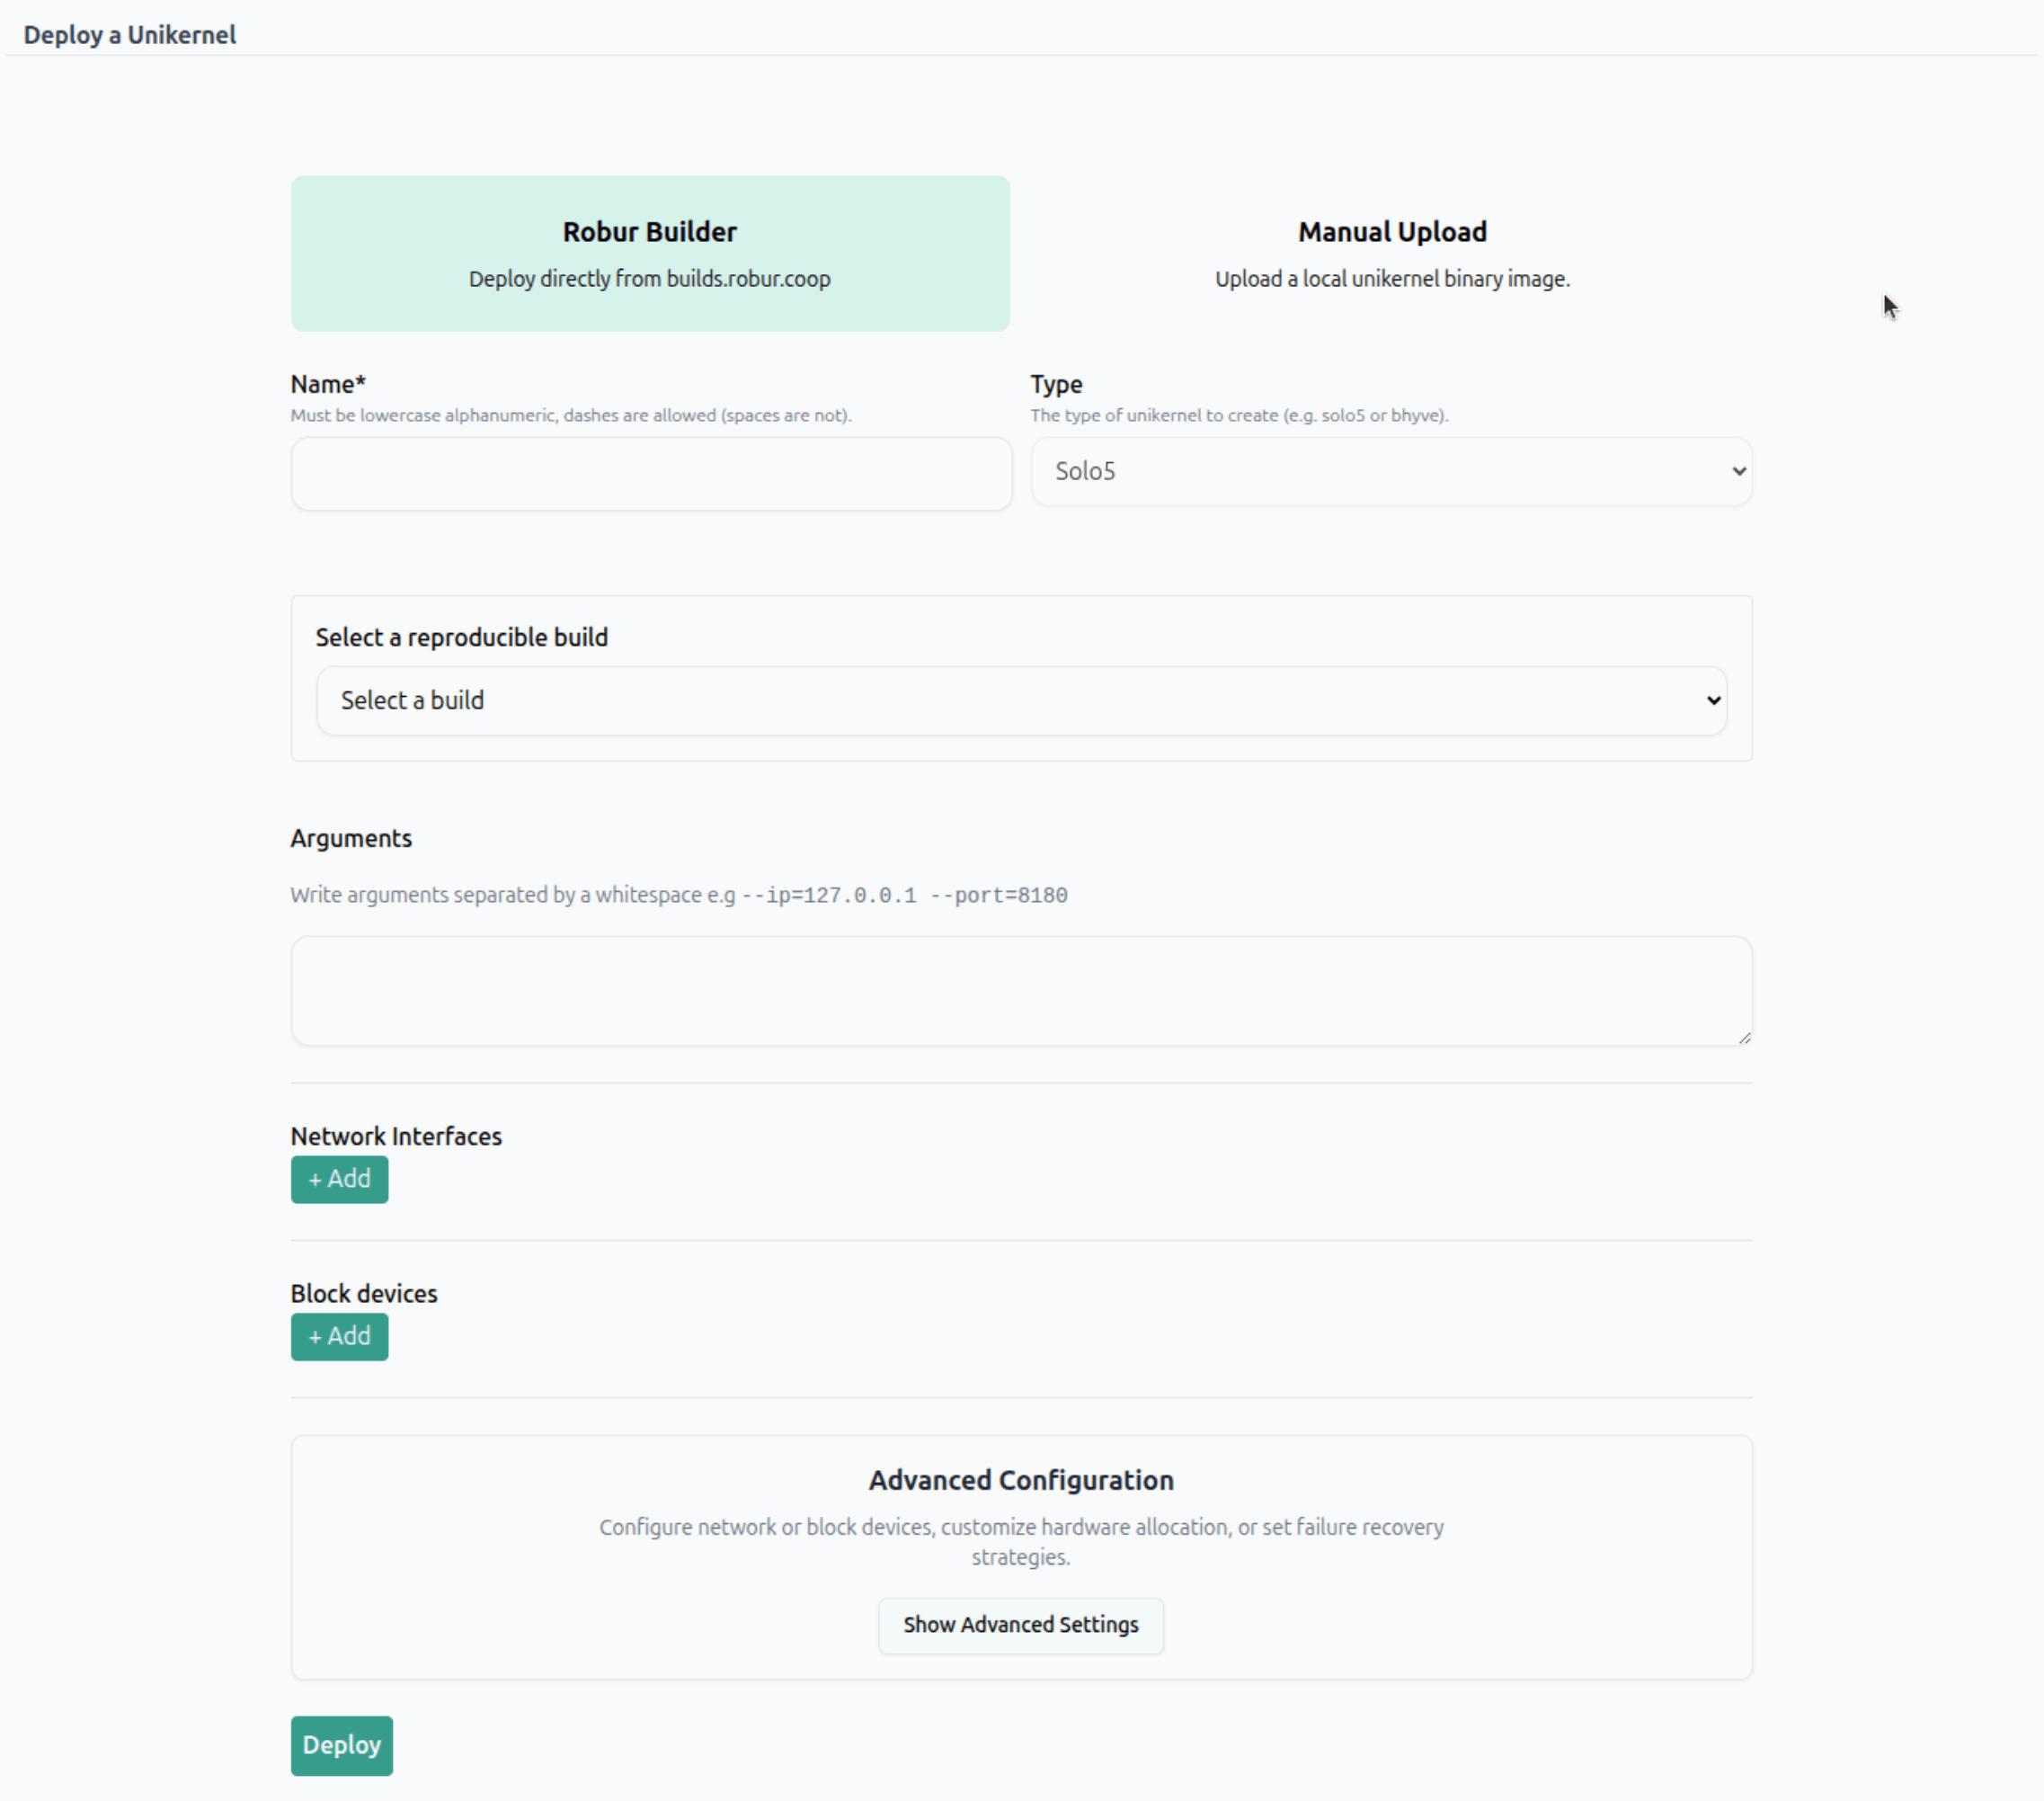Click the 'Network Interfaces' section label
Screen dimensions: 2044x1801
396,1137
